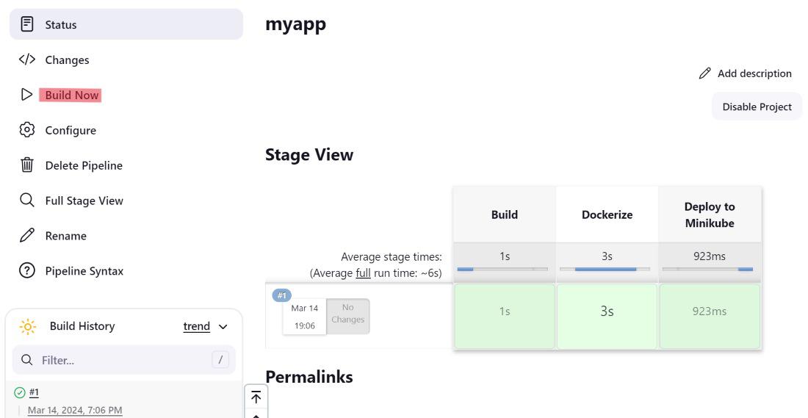Open build #1 badge in Stage View
Screen dimensions: 808x418
click(282, 295)
